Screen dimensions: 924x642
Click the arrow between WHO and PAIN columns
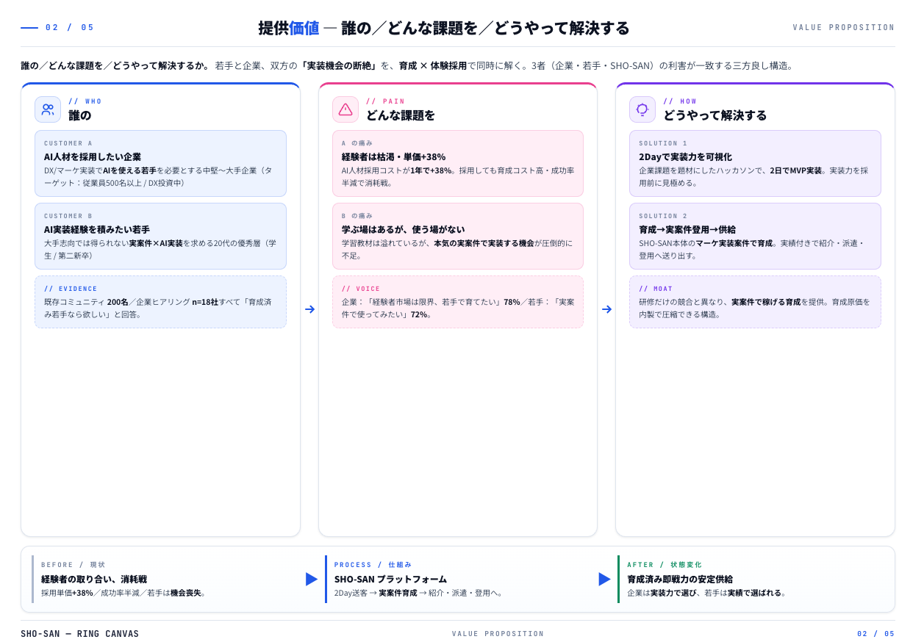pos(309,309)
